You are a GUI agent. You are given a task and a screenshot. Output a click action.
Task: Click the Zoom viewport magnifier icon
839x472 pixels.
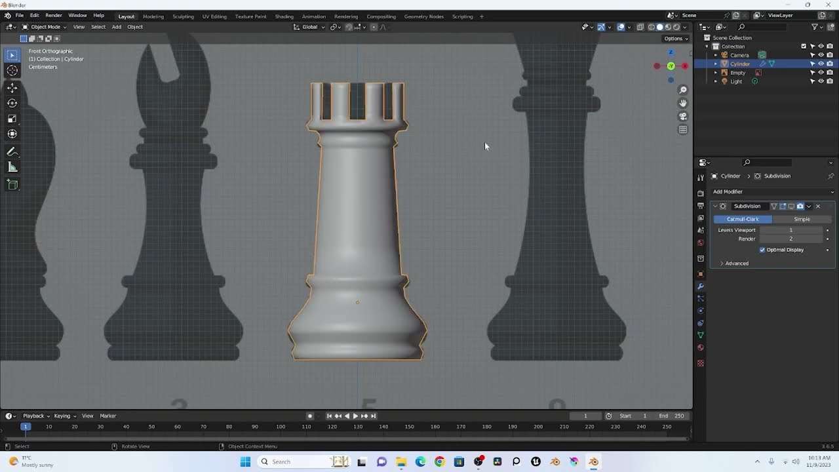coord(683,90)
